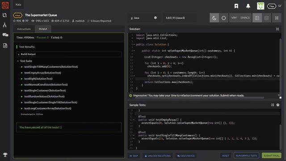Switch to dark moon theme
This screenshot has height=161, width=286.
pyautogui.click(x=214, y=18)
